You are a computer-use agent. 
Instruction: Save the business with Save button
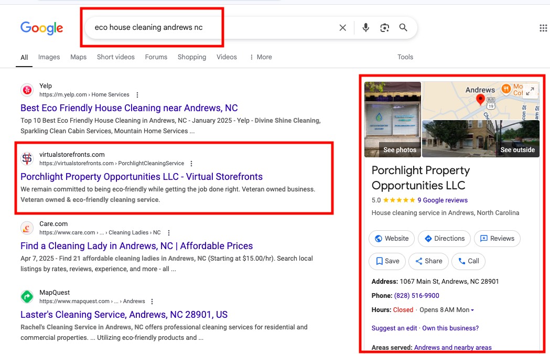pyautogui.click(x=387, y=261)
